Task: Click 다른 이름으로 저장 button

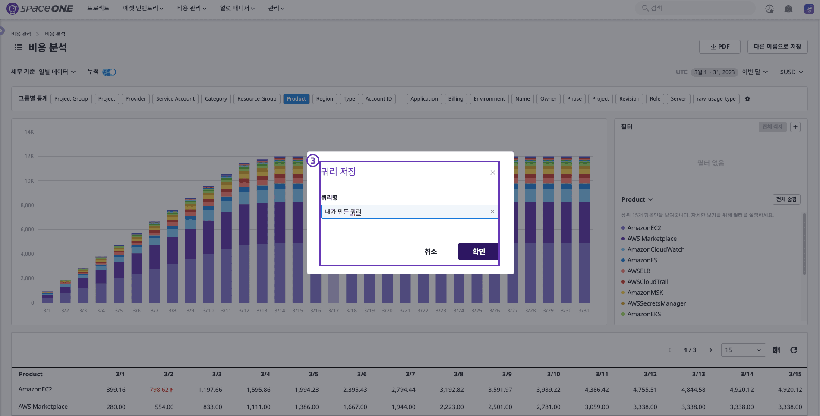Action: click(777, 47)
